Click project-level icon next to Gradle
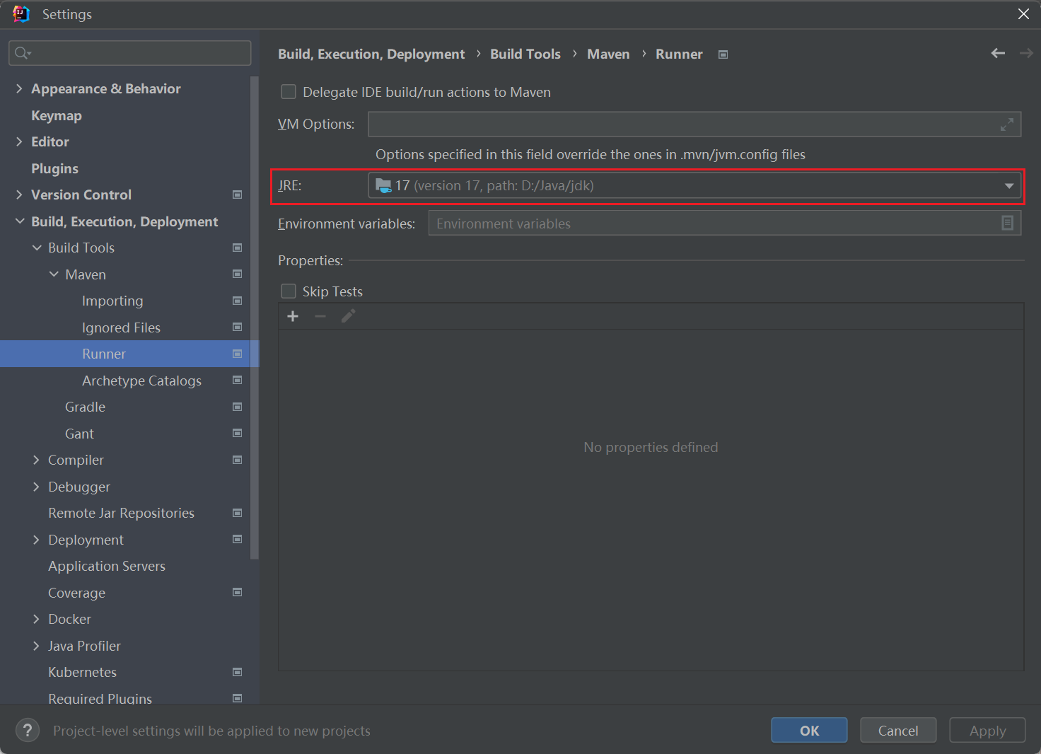Image resolution: width=1041 pixels, height=754 pixels. 238,407
